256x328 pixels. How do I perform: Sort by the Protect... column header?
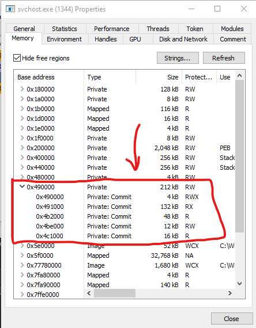click(199, 77)
